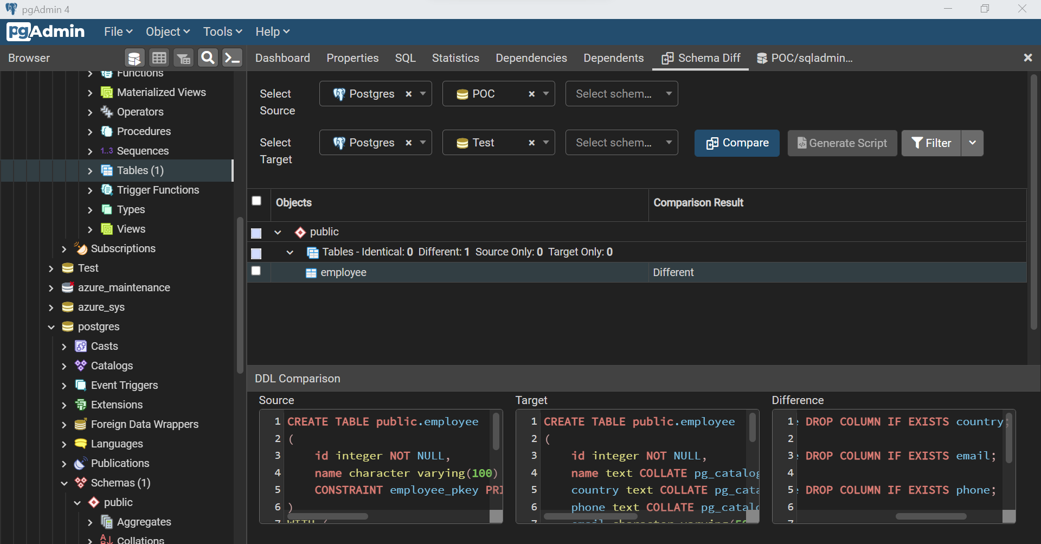The image size is (1041, 544).
Task: Open the Search Objects magnifier icon
Action: (208, 57)
